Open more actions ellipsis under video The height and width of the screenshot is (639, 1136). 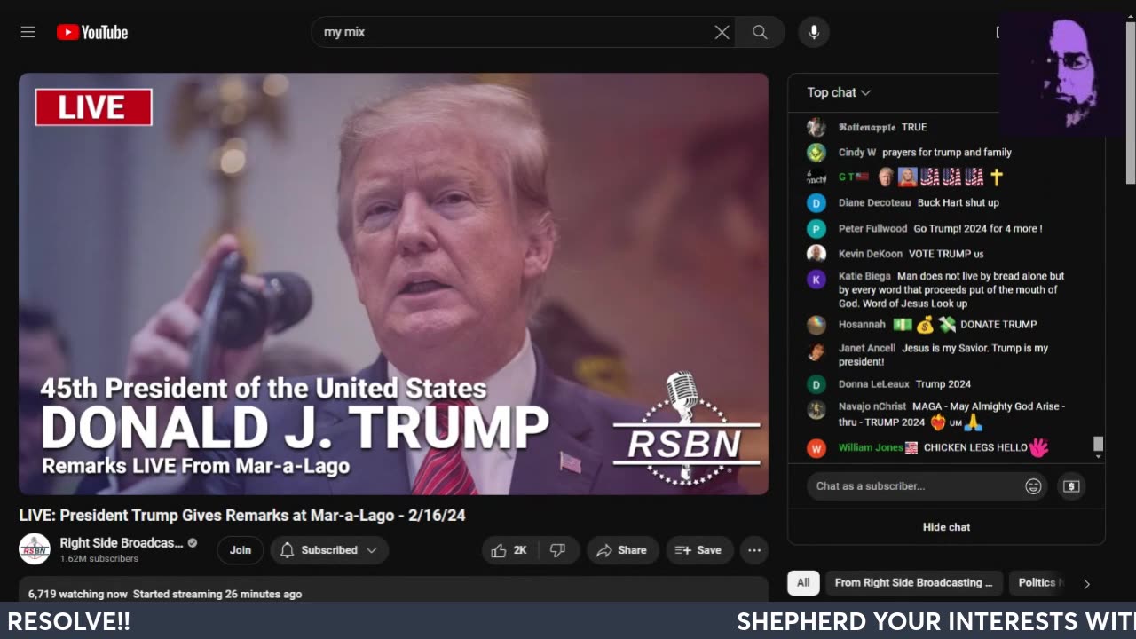coord(754,550)
